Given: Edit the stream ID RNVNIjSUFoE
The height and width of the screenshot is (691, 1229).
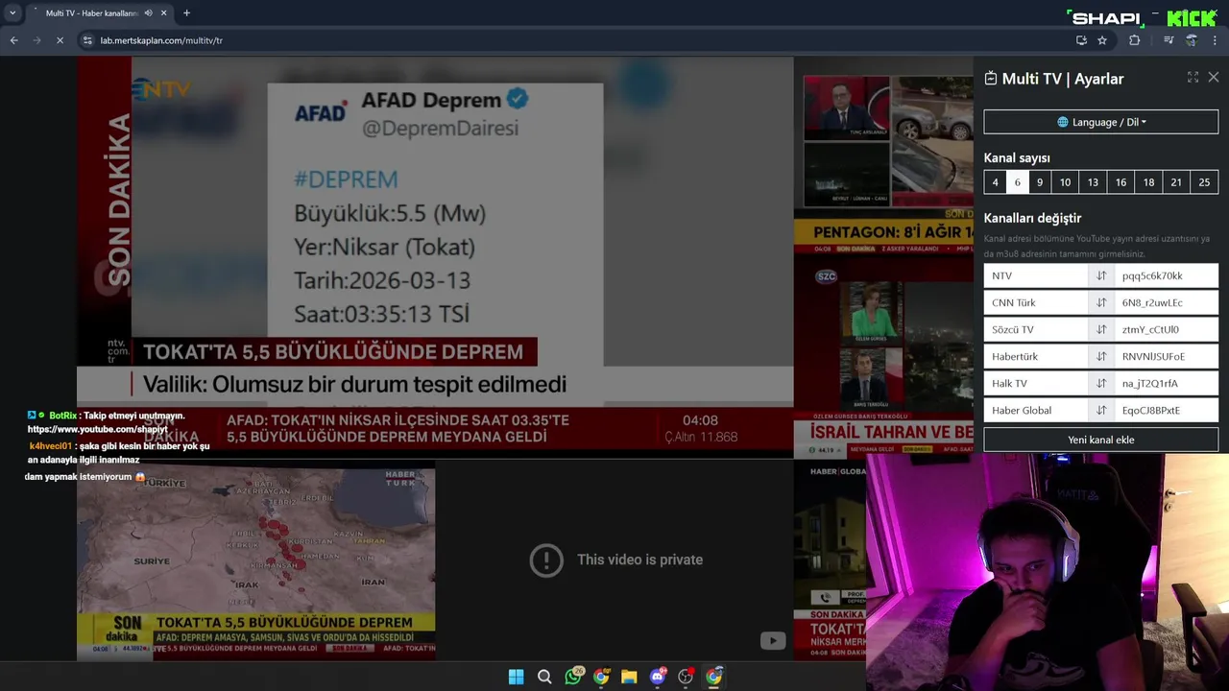Looking at the screenshot, I should (x=1167, y=356).
